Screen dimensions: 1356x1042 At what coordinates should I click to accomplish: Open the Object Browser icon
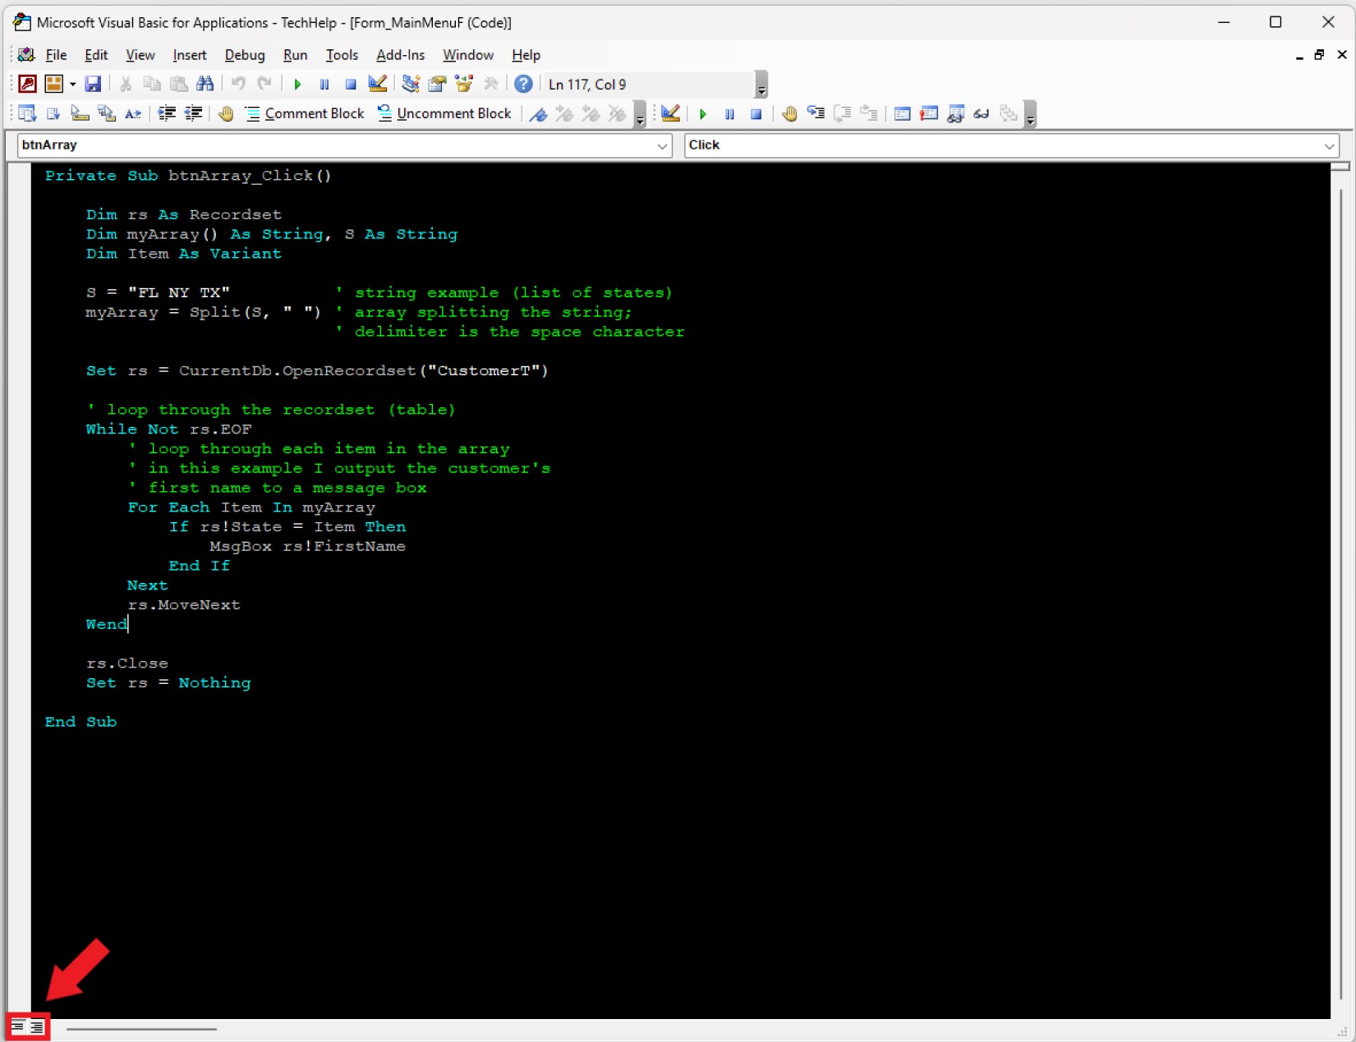click(464, 84)
